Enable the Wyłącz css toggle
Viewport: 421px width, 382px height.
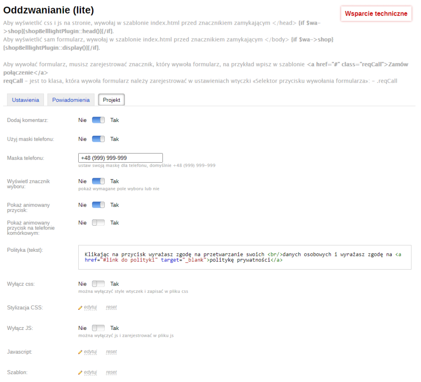pos(98,284)
